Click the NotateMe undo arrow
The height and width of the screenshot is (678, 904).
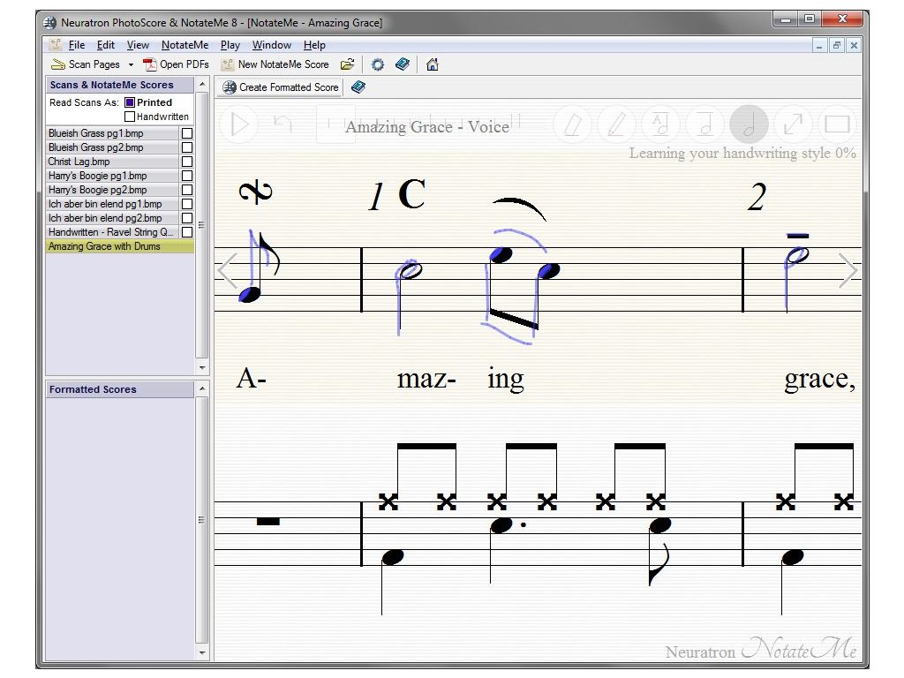point(282,123)
